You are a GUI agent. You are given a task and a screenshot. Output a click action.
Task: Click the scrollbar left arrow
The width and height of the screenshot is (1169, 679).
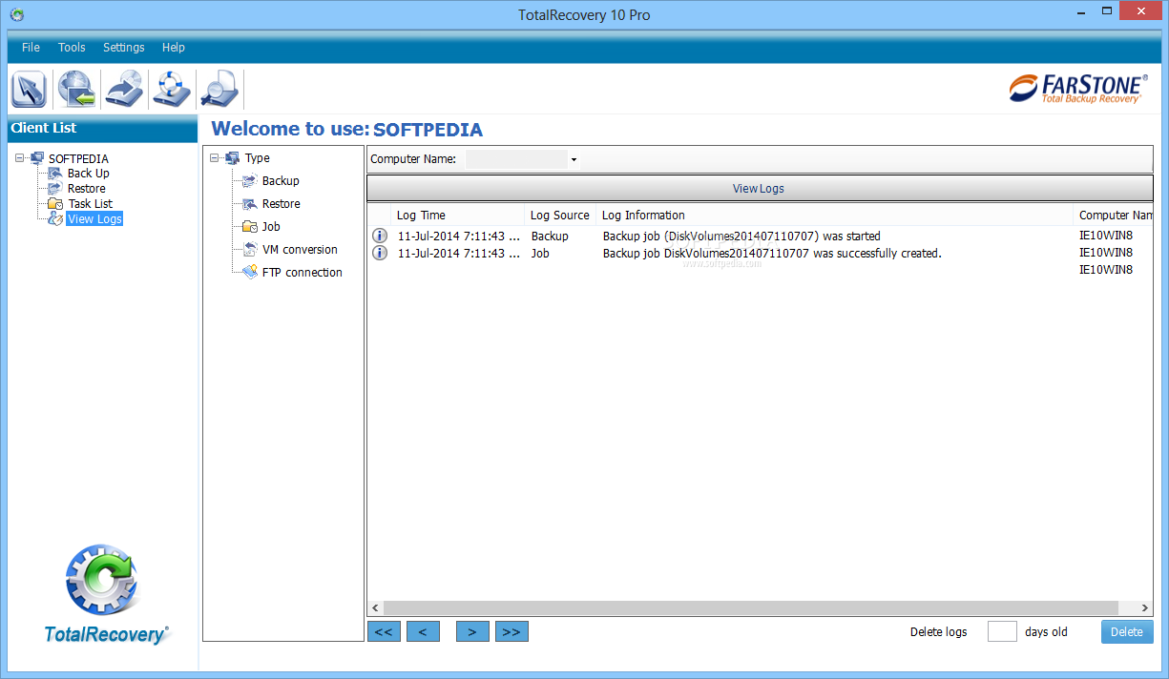point(375,607)
